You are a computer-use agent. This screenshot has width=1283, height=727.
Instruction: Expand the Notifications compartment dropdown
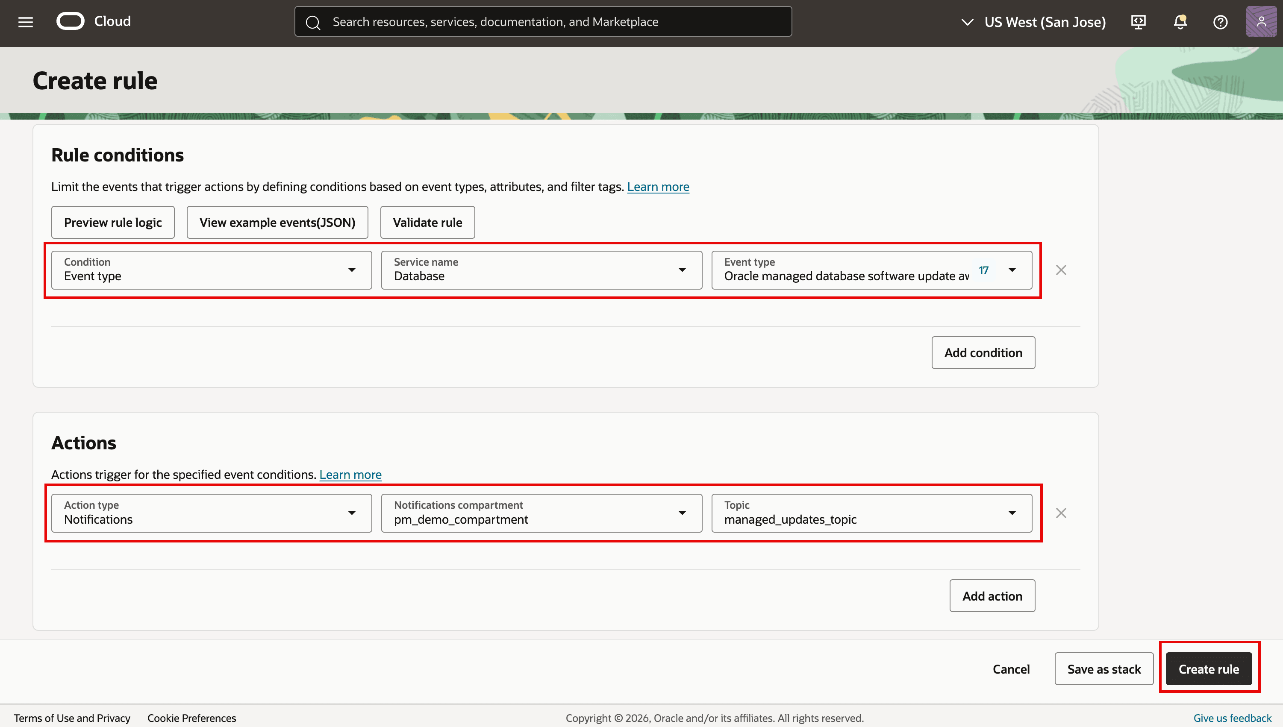pos(541,513)
